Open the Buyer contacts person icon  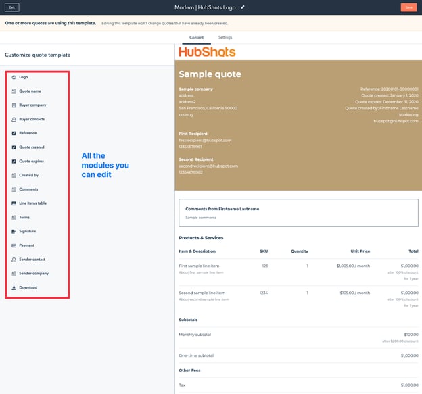(14, 119)
